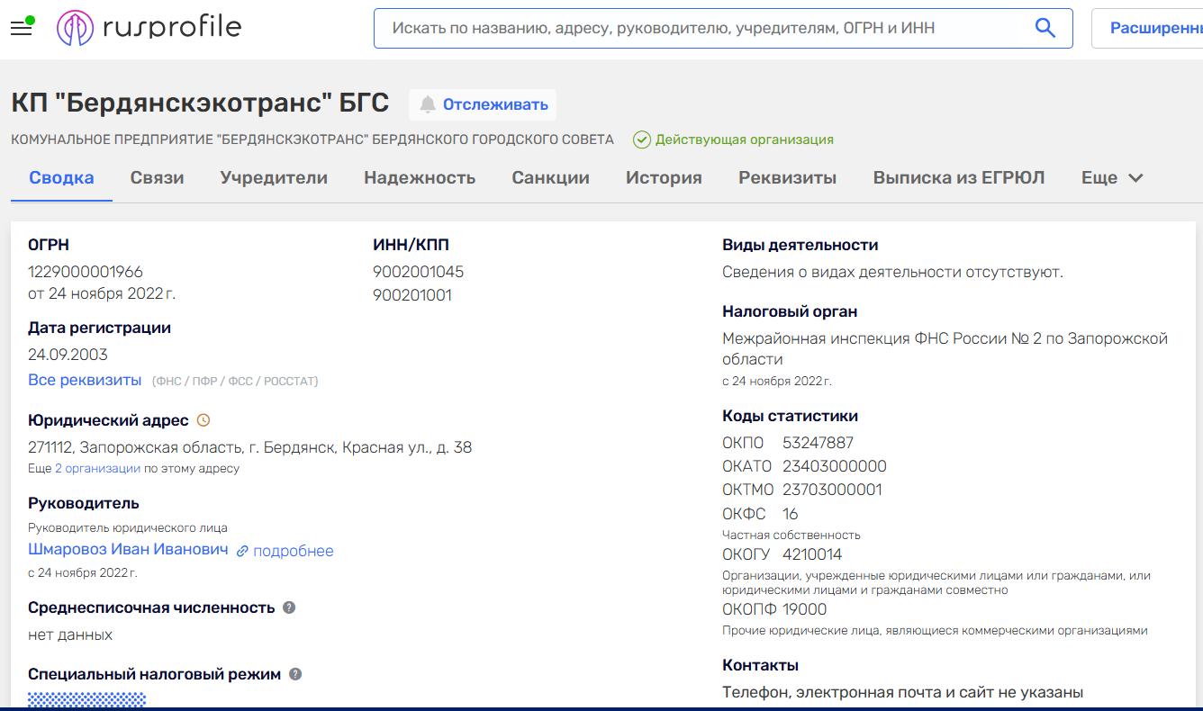Viewport: 1203px width, 711px height.
Task: Click help icon next to Среднесписочная численность
Action: (289, 607)
